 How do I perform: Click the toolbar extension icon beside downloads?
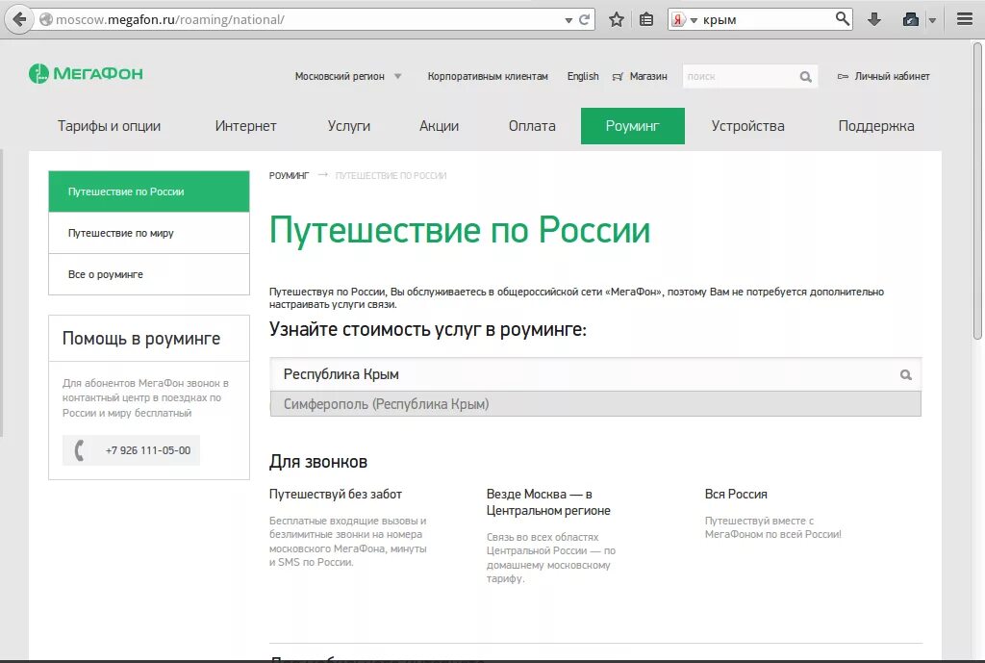pos(910,19)
